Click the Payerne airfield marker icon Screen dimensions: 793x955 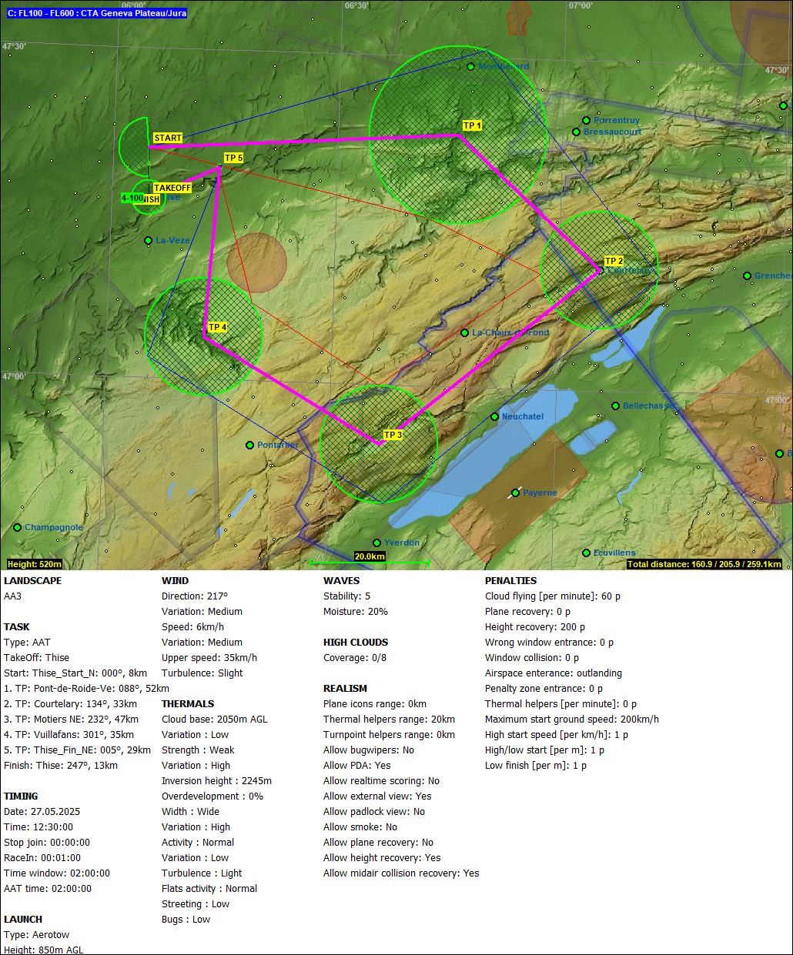(x=515, y=493)
